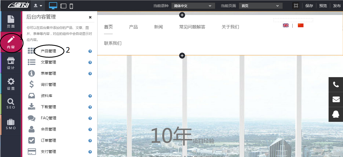Select 新闻 in the site navigation menu
This screenshot has width=343, height=157.
[158, 27]
